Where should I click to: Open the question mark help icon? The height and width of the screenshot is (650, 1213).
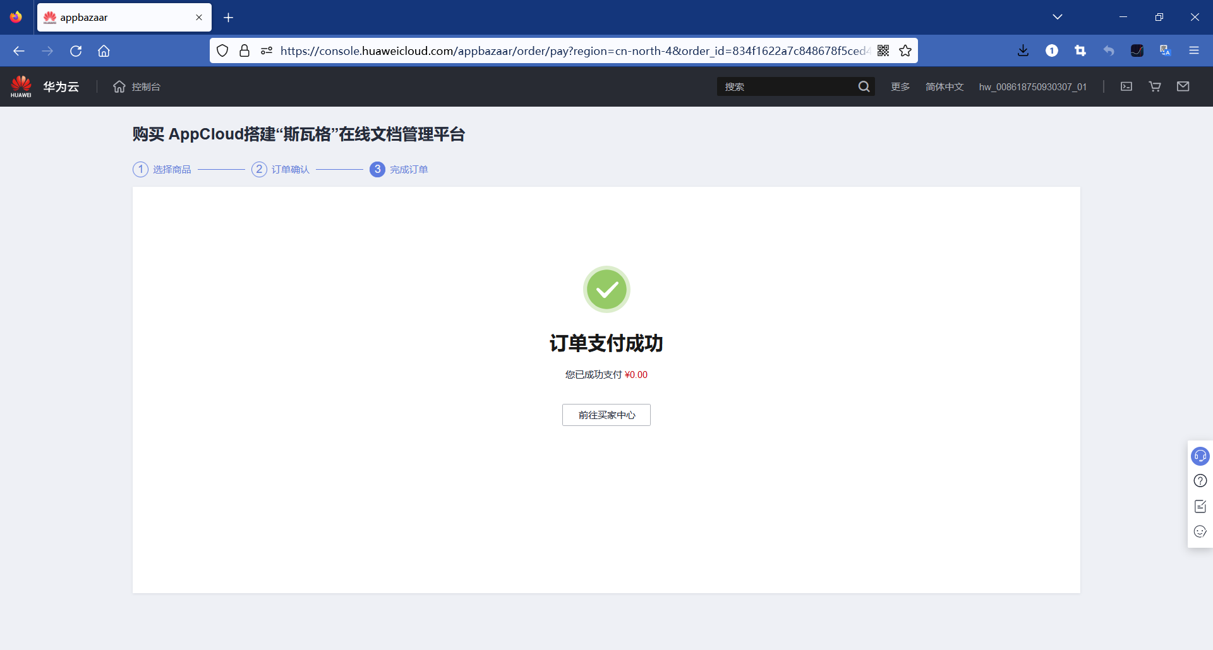coord(1200,480)
